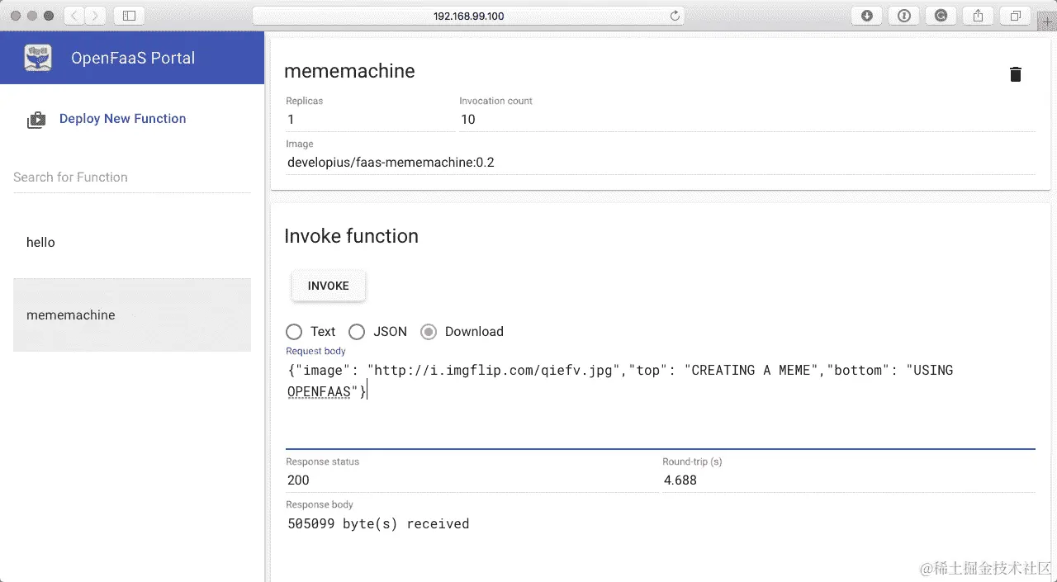This screenshot has width=1057, height=582.
Task: Click the OpenFaaS whale logo
Action: point(38,58)
